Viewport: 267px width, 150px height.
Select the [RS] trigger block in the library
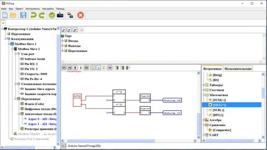click(216, 80)
